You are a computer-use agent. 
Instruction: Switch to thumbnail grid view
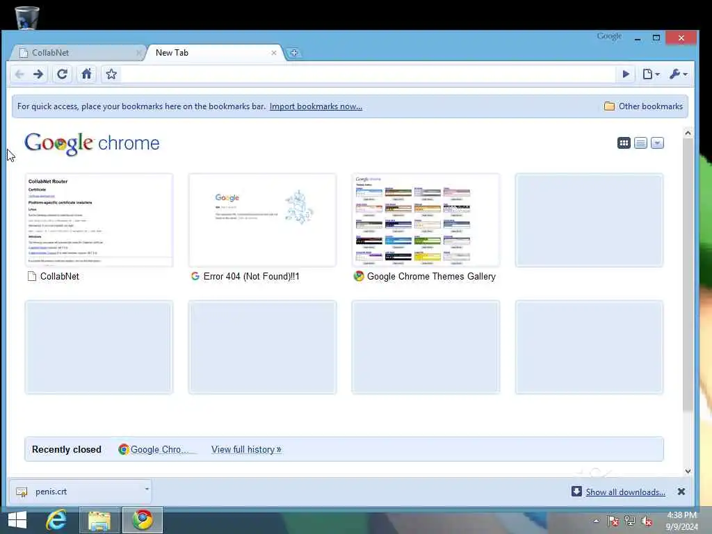(624, 143)
